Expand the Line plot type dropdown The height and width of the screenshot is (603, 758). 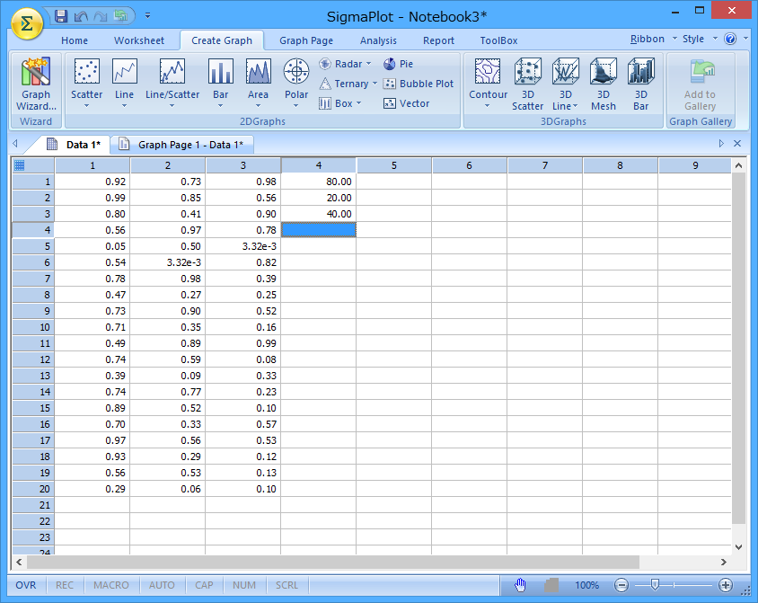pos(124,106)
